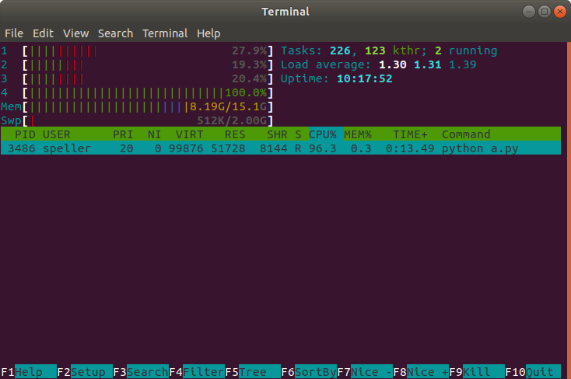Click the Command column header

(x=466, y=134)
